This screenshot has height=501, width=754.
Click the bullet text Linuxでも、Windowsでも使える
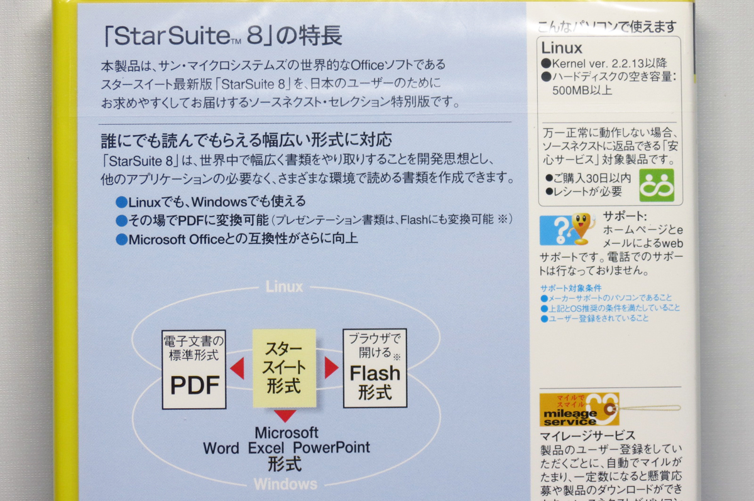[x=217, y=202]
